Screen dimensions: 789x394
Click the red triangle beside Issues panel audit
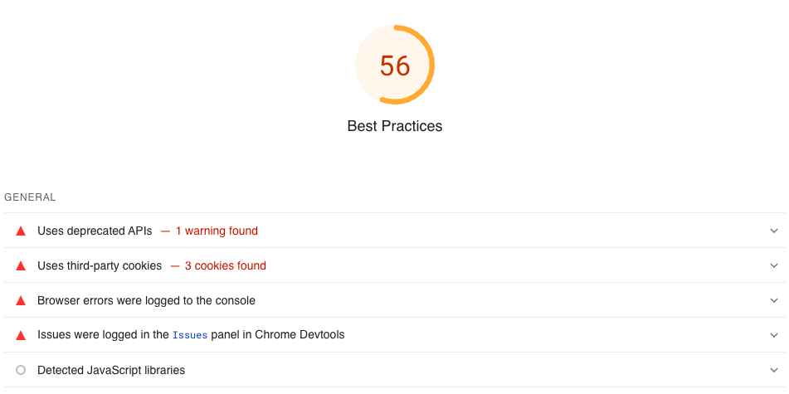(x=21, y=335)
